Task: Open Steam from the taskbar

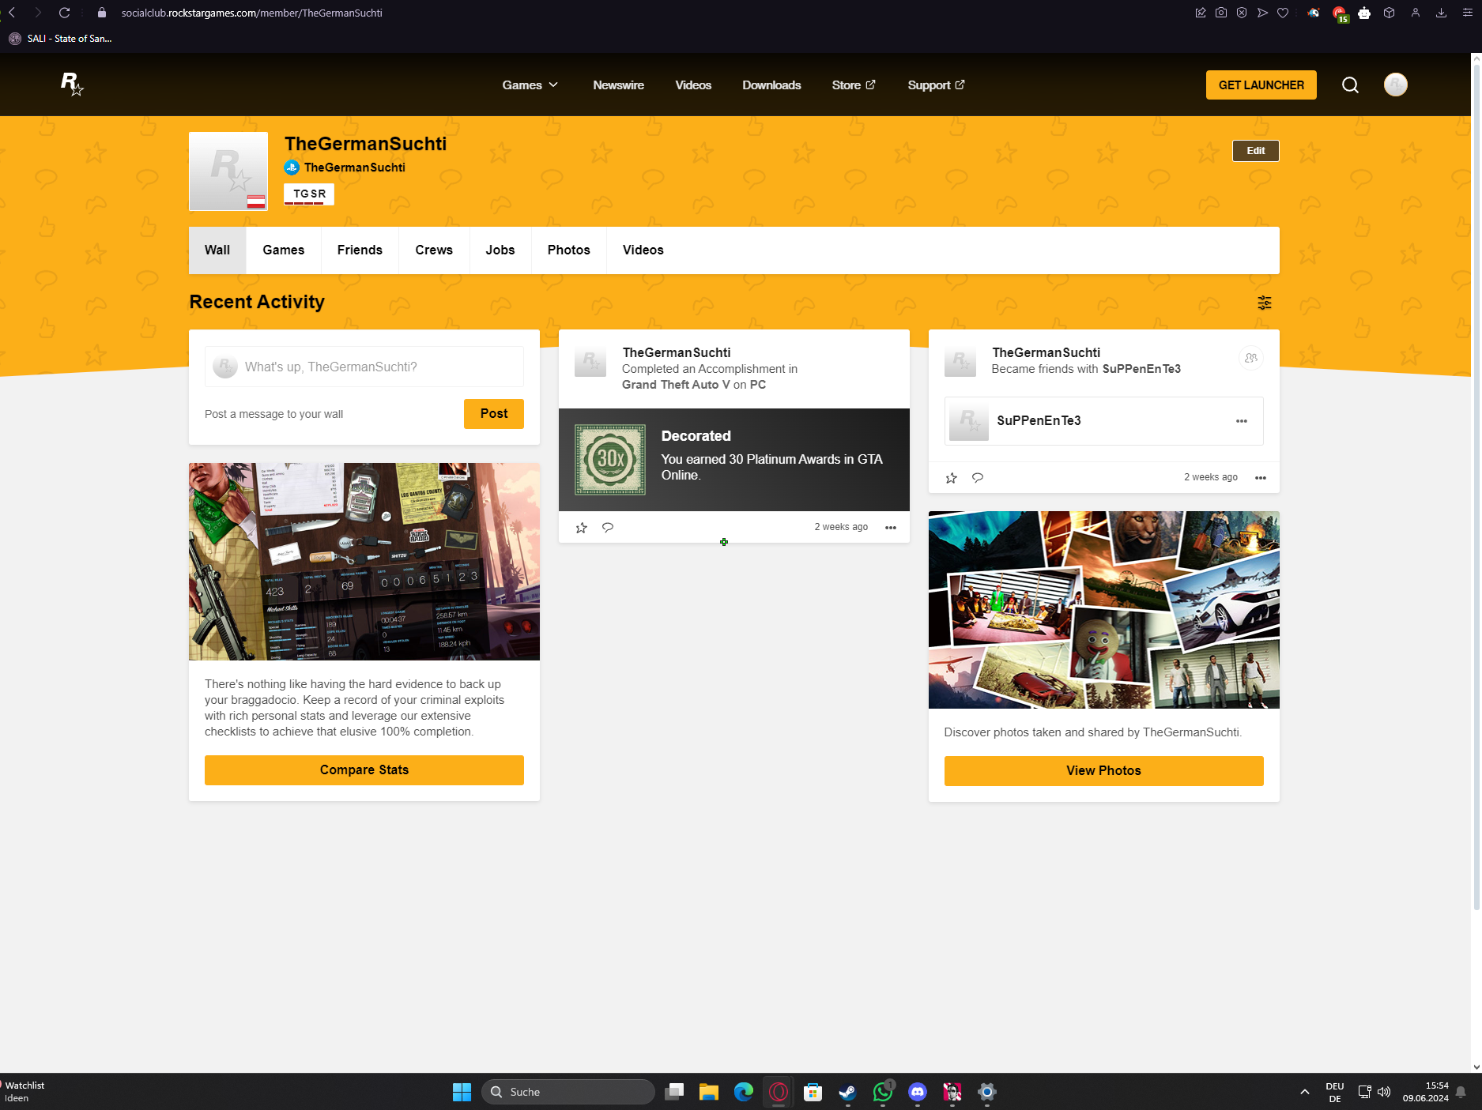Action: click(847, 1092)
